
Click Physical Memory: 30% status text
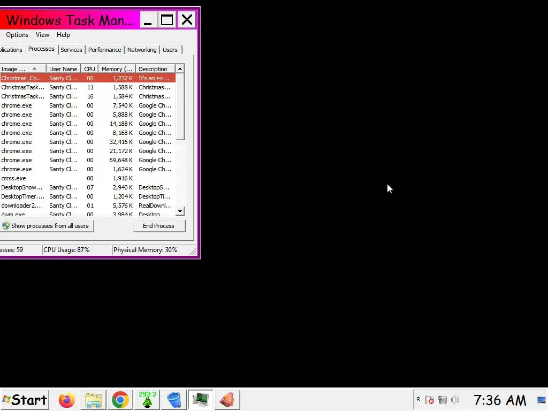(145, 250)
